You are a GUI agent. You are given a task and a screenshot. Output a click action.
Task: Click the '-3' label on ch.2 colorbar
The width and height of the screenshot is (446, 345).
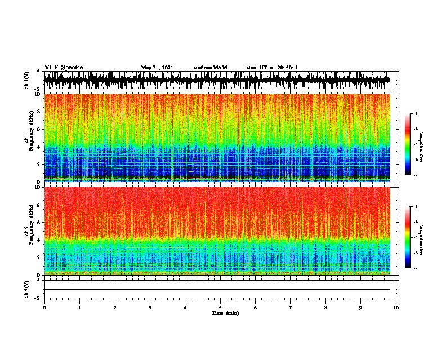click(x=415, y=207)
